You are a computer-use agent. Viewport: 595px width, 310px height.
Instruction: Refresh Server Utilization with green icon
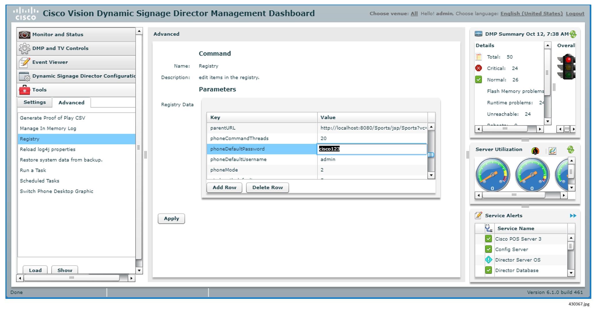coord(570,150)
